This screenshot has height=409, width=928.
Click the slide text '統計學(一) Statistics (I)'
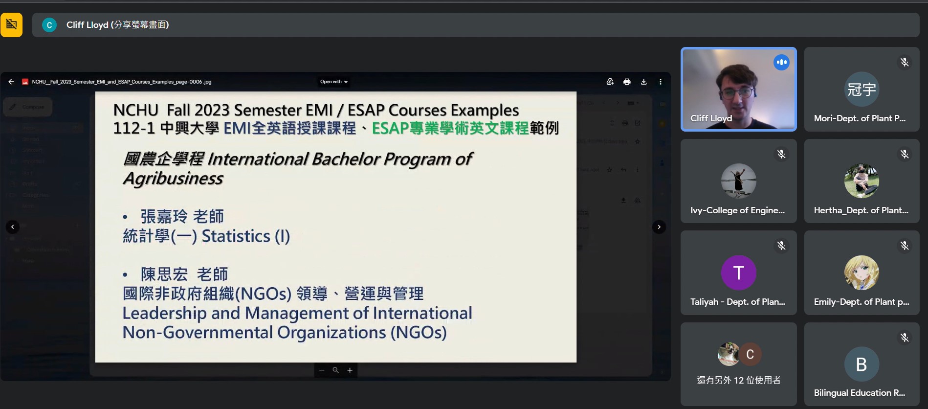206,236
